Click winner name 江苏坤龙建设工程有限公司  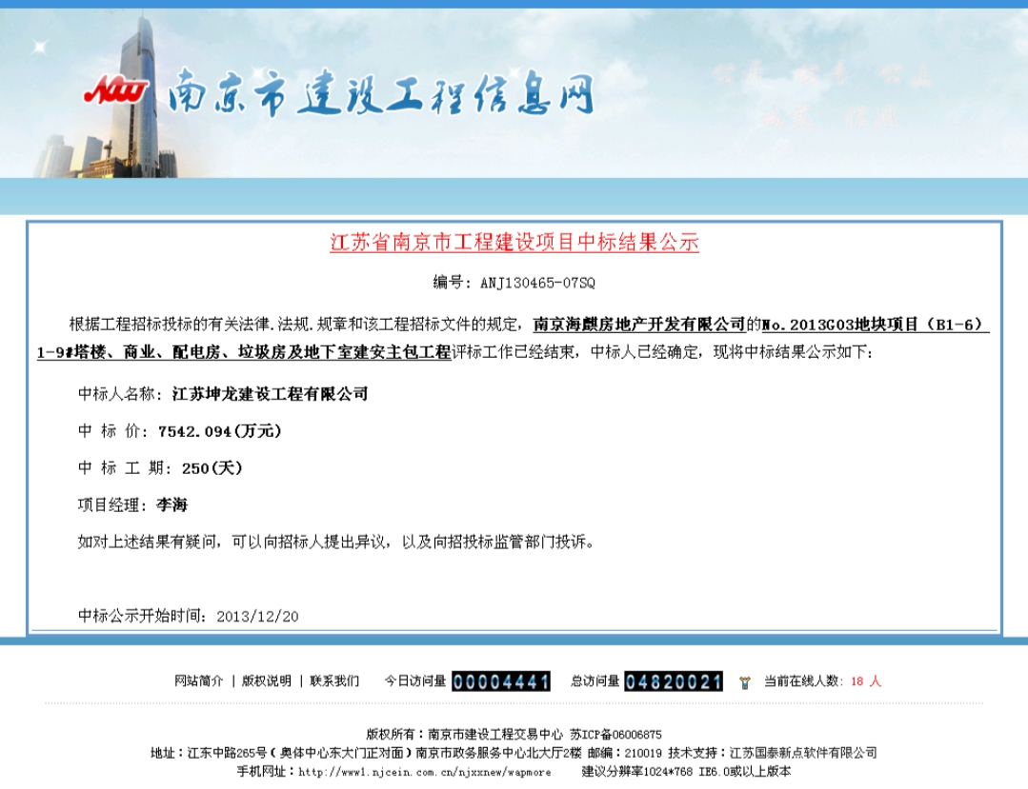(271, 393)
